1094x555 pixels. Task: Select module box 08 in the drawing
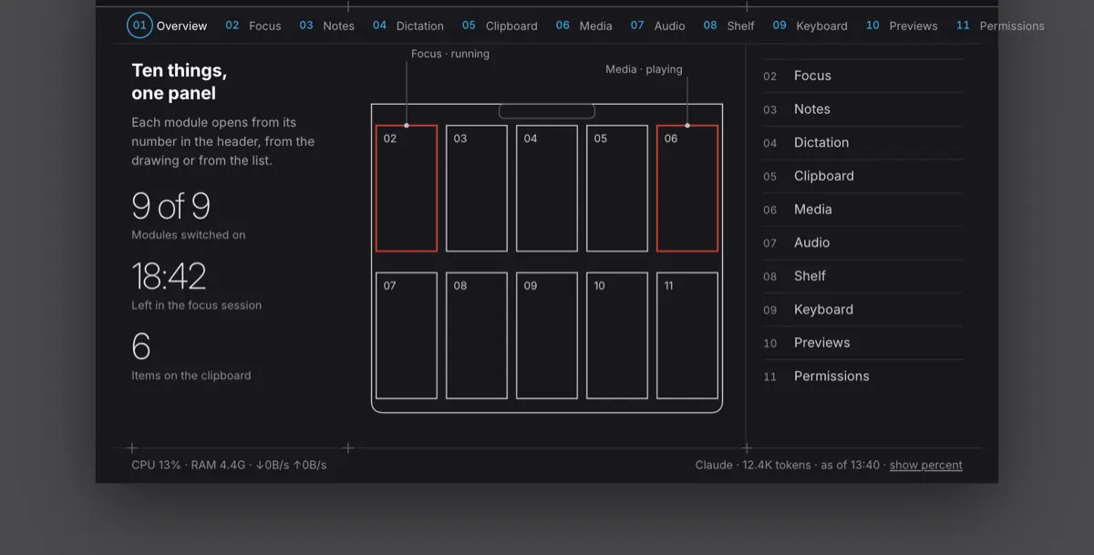[477, 335]
